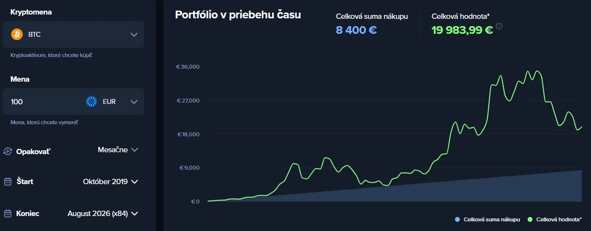Screen dimensions: 591x231
Task: Click the 19 983,99 € total value
Action: coord(462,30)
